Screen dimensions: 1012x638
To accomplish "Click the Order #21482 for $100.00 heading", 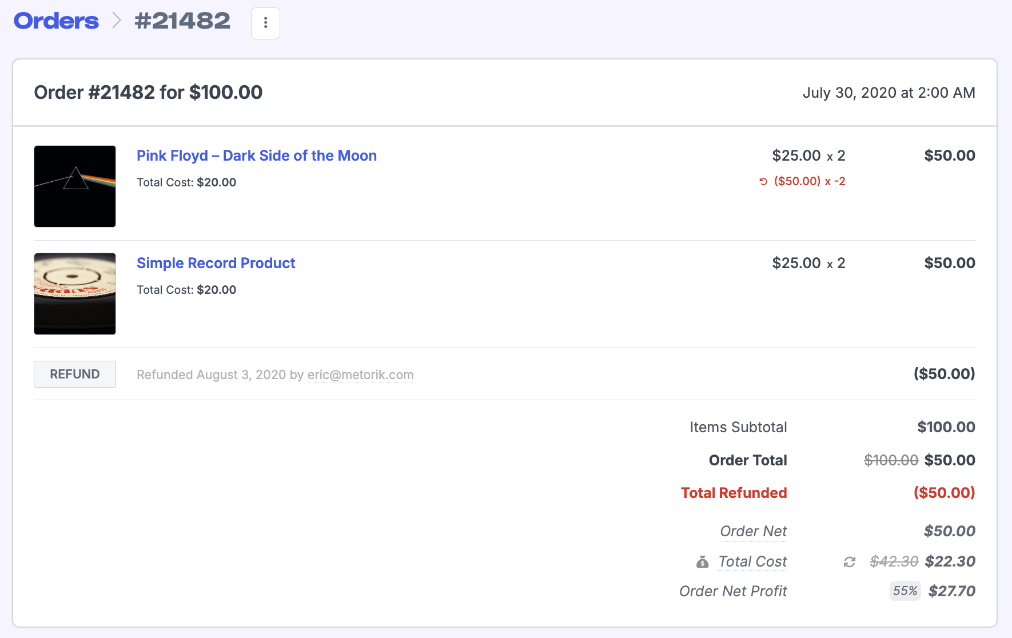I will [148, 93].
